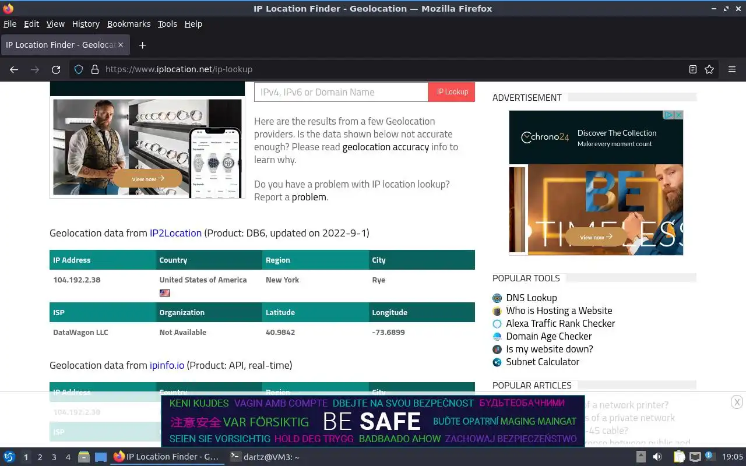Bookmark this page with the star icon
This screenshot has height=466, width=746.
pyautogui.click(x=709, y=69)
